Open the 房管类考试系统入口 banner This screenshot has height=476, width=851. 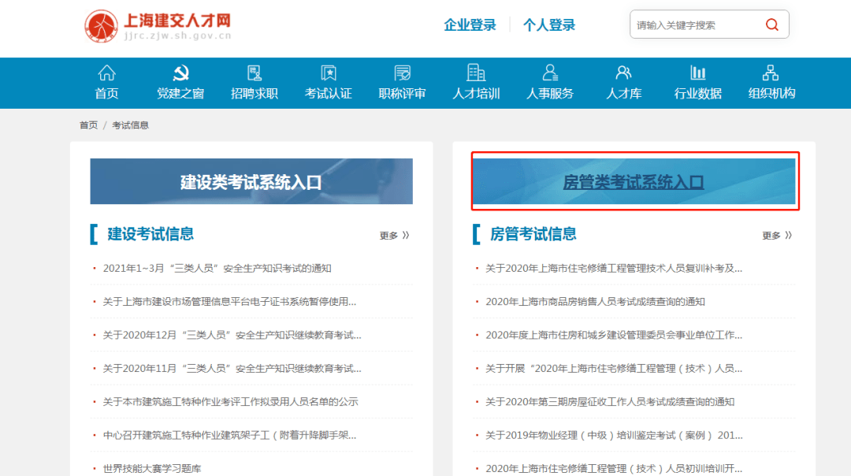pyautogui.click(x=634, y=181)
